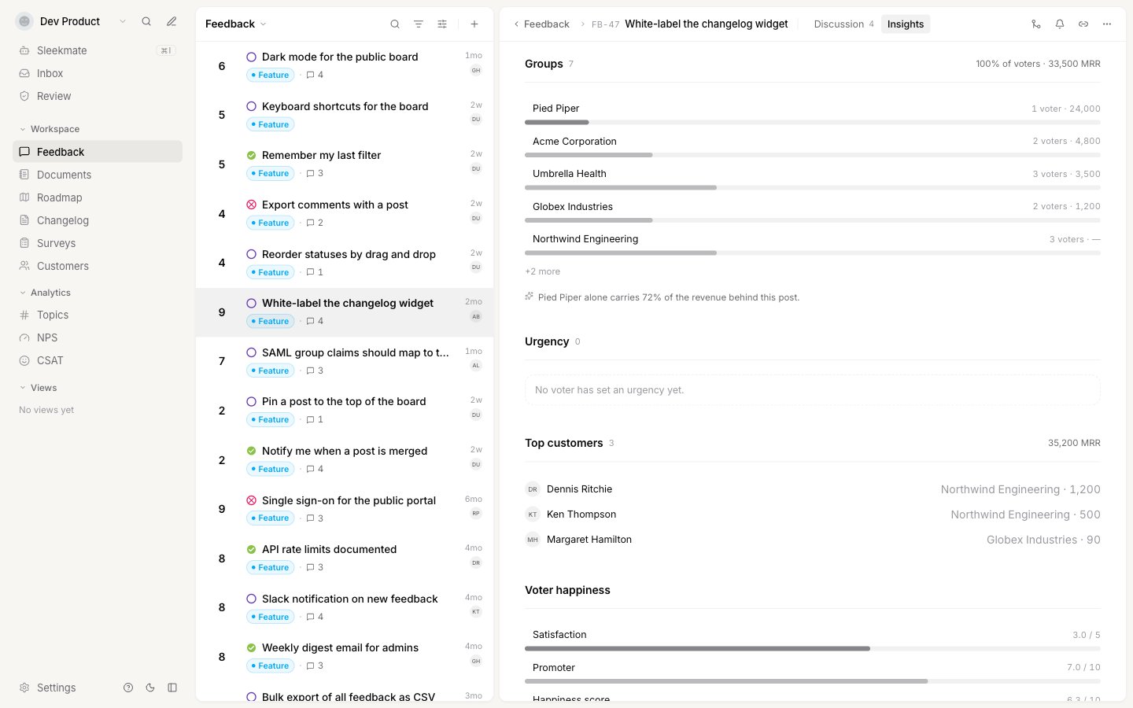Click Globex Industries group row
Viewport: 1133px width, 708px height.
813,210
